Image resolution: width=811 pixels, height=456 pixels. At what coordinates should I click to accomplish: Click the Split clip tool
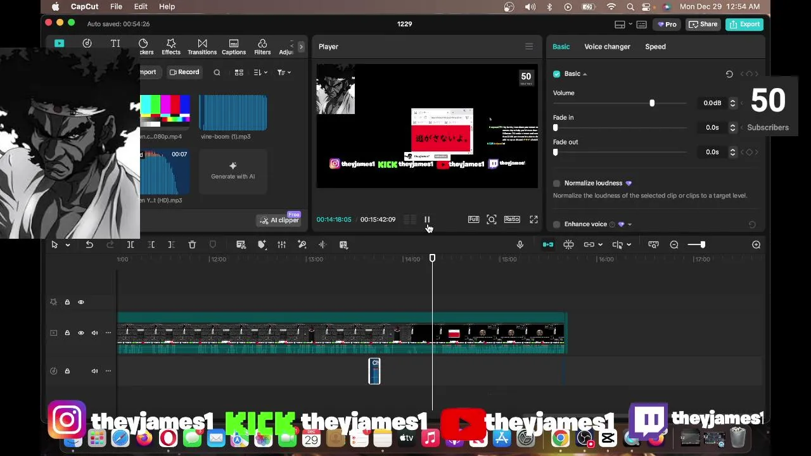131,244
